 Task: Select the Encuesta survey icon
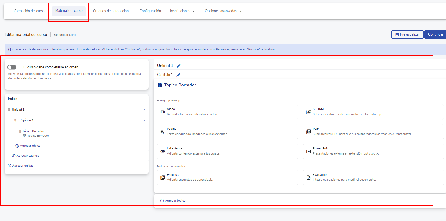163,177
